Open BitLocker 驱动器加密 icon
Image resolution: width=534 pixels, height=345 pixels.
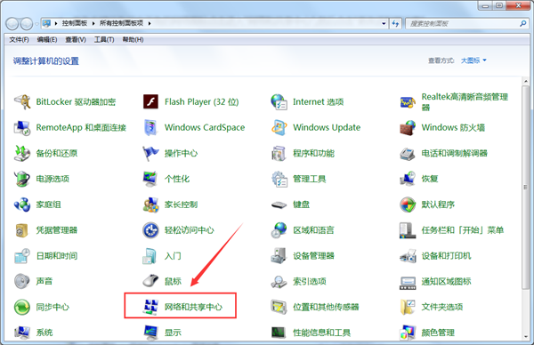pos(22,101)
